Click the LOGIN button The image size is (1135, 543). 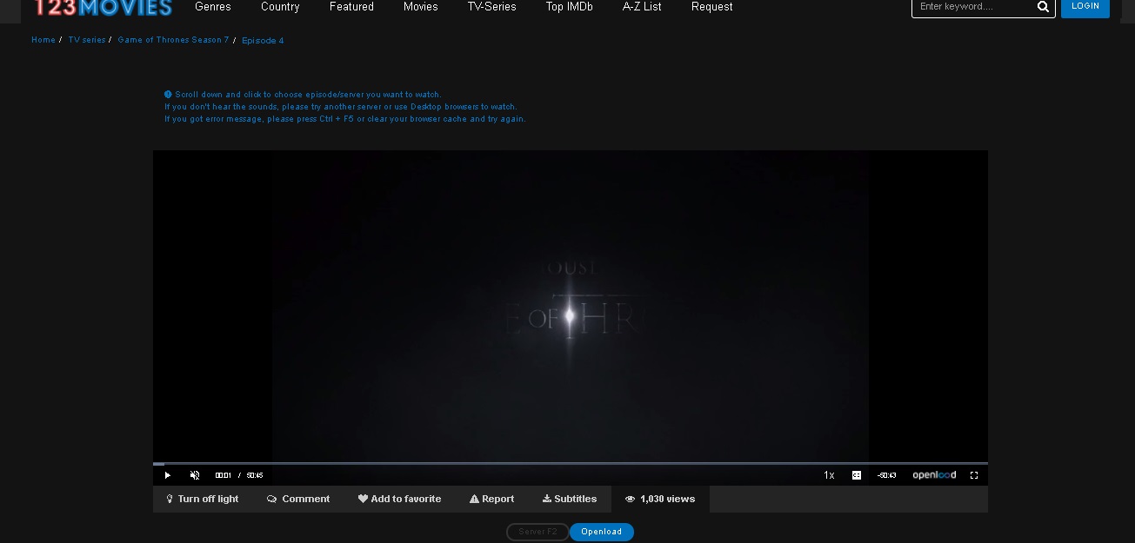tap(1085, 7)
